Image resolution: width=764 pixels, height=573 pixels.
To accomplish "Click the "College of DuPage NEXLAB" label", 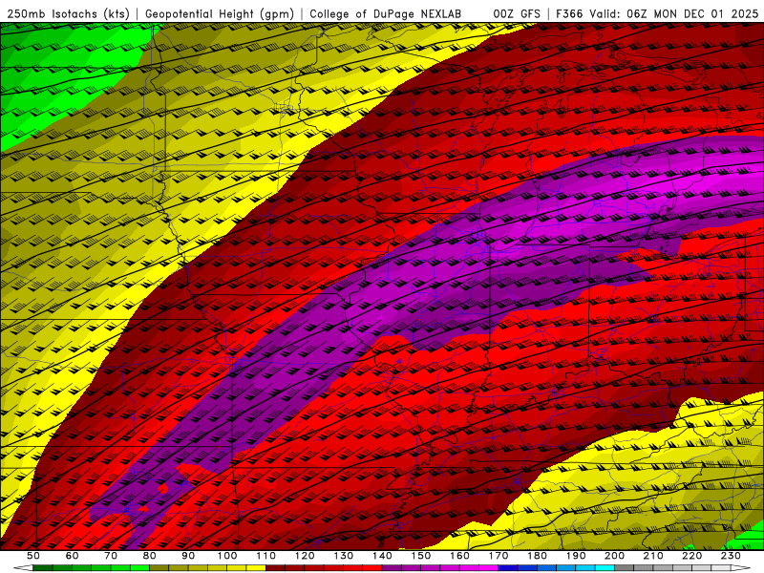I will (386, 14).
